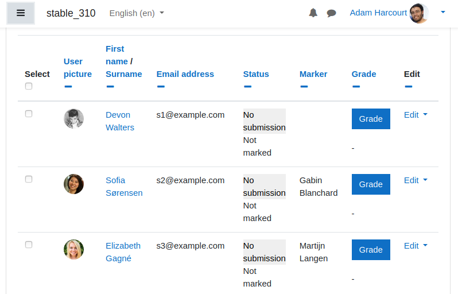Open Elizabeth Gagné's profile link
458x294 pixels.
coord(123,252)
